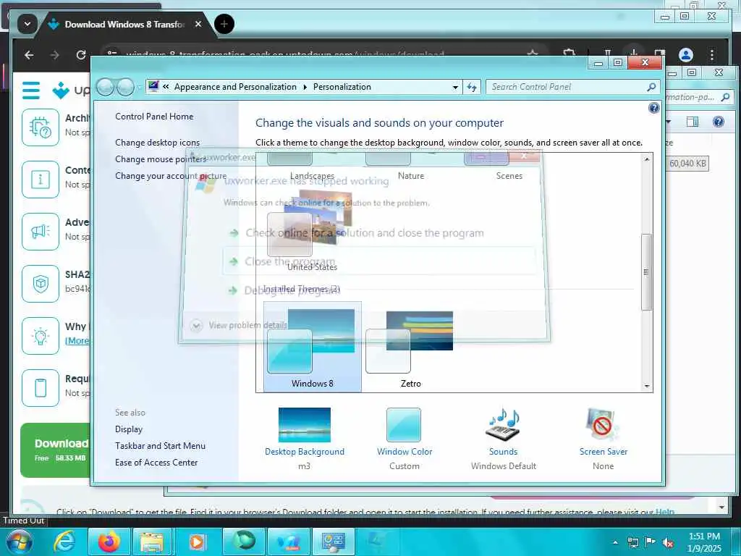This screenshot has height=556, width=741.
Task: Go back in browser window
Action: [x=29, y=55]
